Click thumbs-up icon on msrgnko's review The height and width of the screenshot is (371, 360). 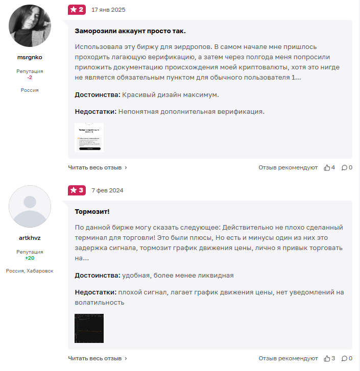coord(327,167)
